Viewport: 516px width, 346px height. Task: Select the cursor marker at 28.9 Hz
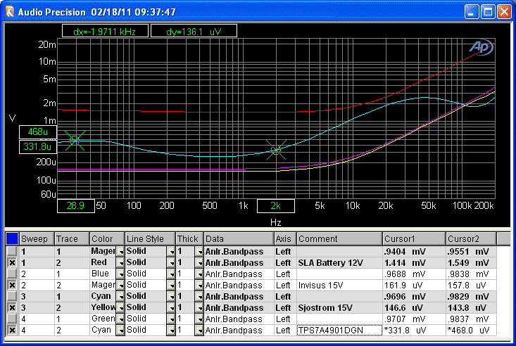[x=75, y=141]
